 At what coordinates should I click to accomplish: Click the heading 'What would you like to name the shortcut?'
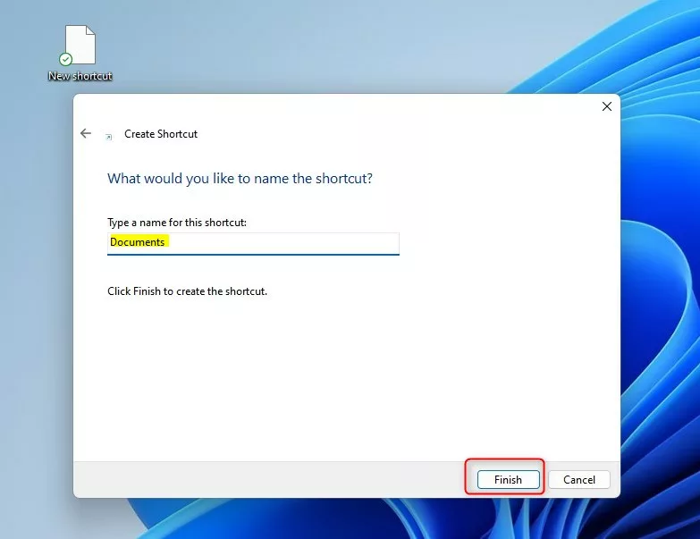tap(240, 179)
